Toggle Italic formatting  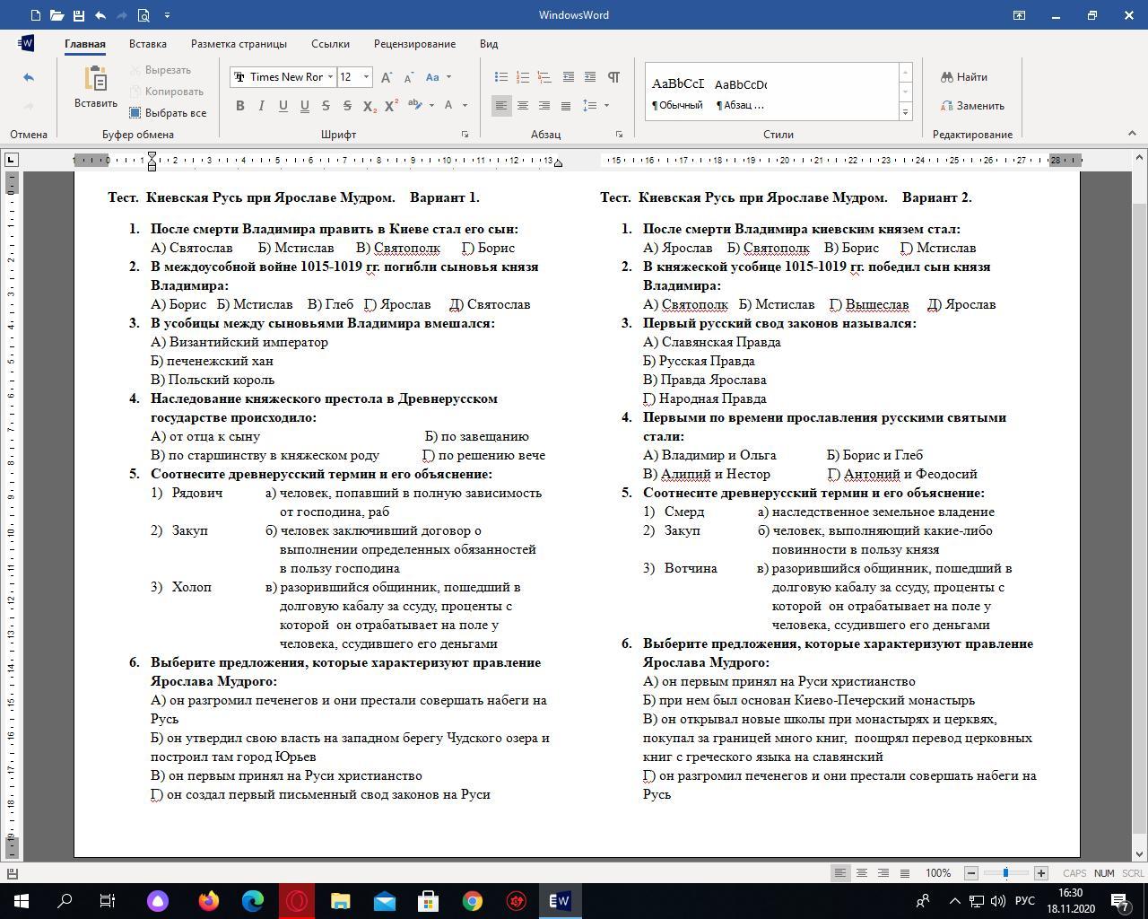tap(261, 106)
